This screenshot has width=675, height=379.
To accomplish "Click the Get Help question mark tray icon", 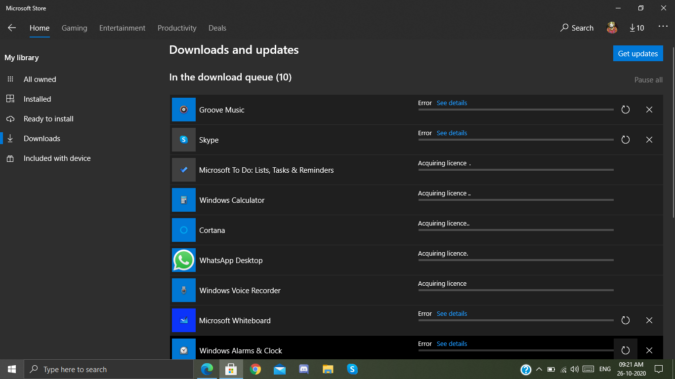I will pos(526,369).
